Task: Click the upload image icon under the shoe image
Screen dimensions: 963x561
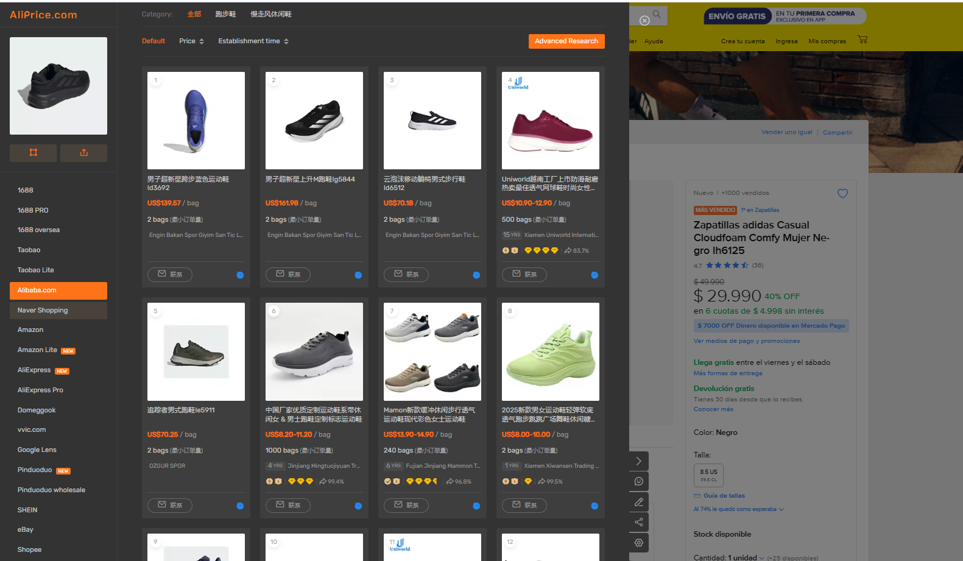Action: [84, 153]
